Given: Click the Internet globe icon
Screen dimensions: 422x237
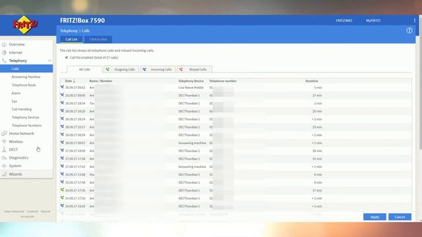Looking at the screenshot, I should (4, 53).
